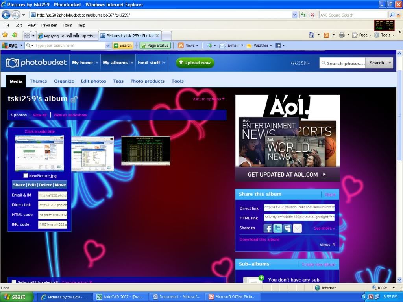
Task: Click the View as slideshow link
Action: (x=70, y=115)
